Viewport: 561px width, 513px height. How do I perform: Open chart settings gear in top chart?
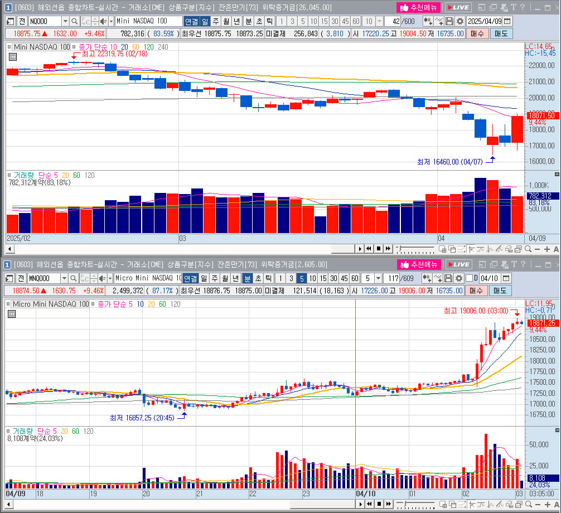click(460, 21)
